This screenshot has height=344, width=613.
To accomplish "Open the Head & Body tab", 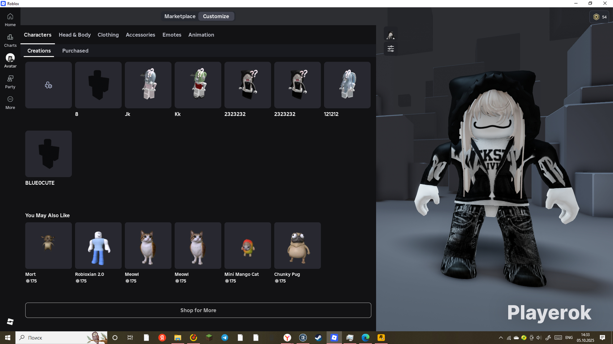I will (x=75, y=35).
